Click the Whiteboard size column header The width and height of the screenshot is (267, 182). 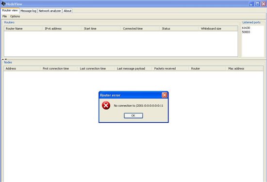[218, 29]
